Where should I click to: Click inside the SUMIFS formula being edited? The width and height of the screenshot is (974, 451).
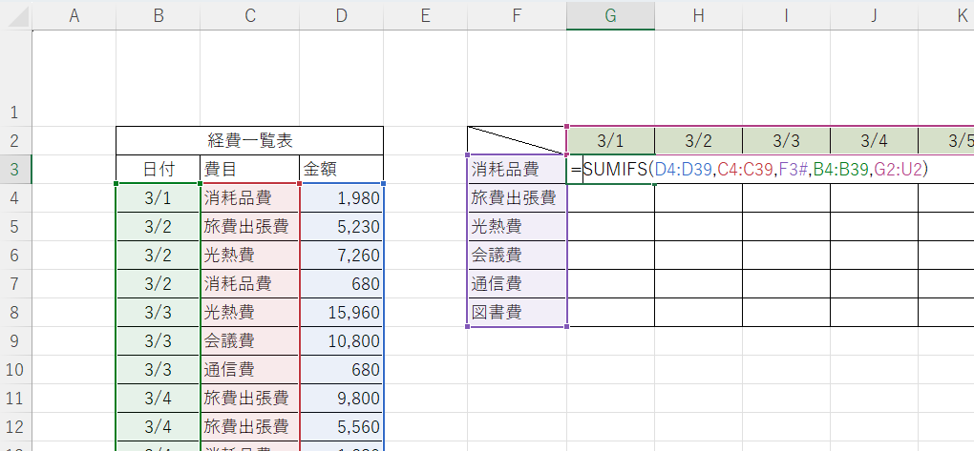(754, 170)
